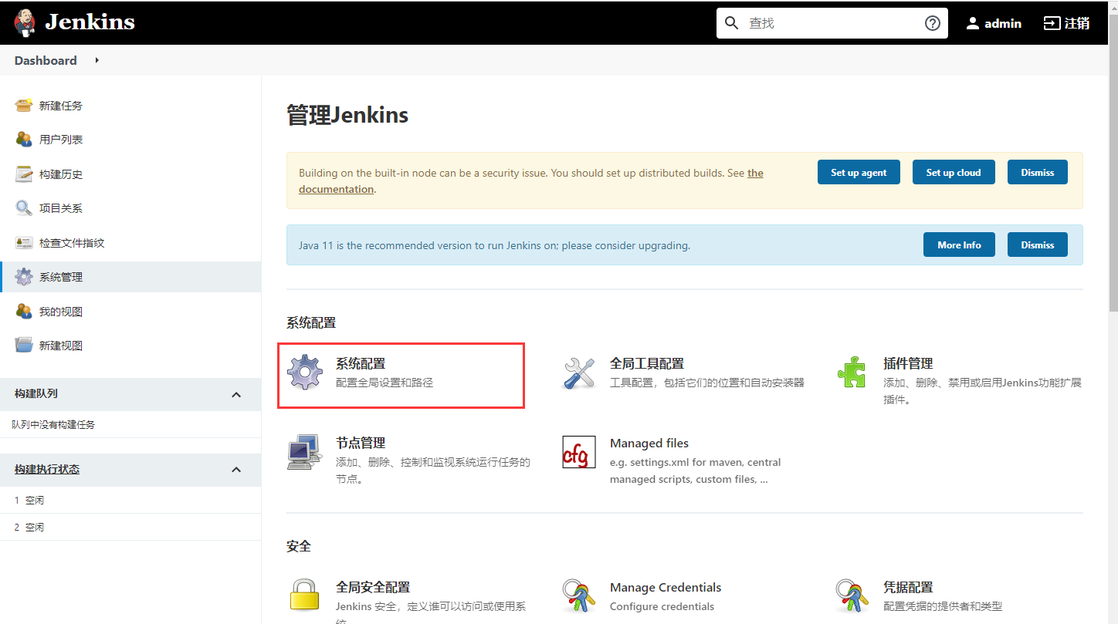The image size is (1118, 624).
Task: Click the 构建队列 panel heading text
Action: pos(36,393)
